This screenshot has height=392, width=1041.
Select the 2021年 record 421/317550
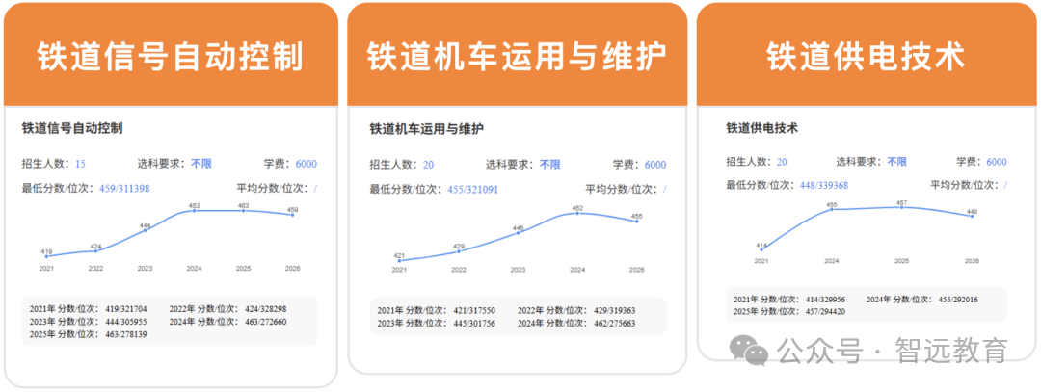click(x=437, y=310)
